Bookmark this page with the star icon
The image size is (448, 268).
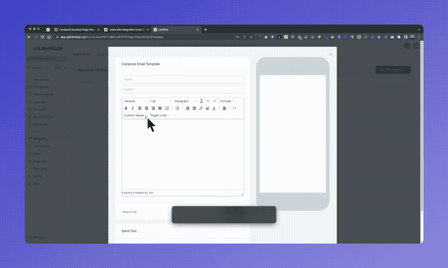[251, 37]
